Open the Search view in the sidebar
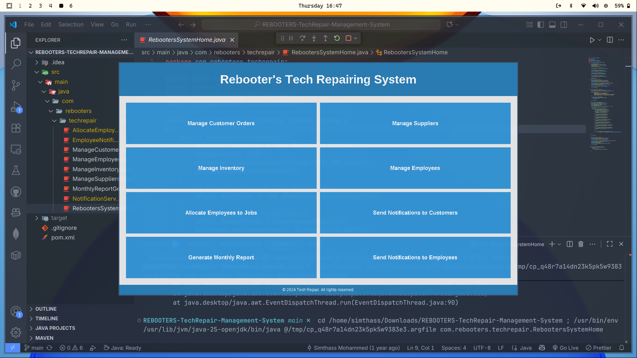 pos(16,64)
